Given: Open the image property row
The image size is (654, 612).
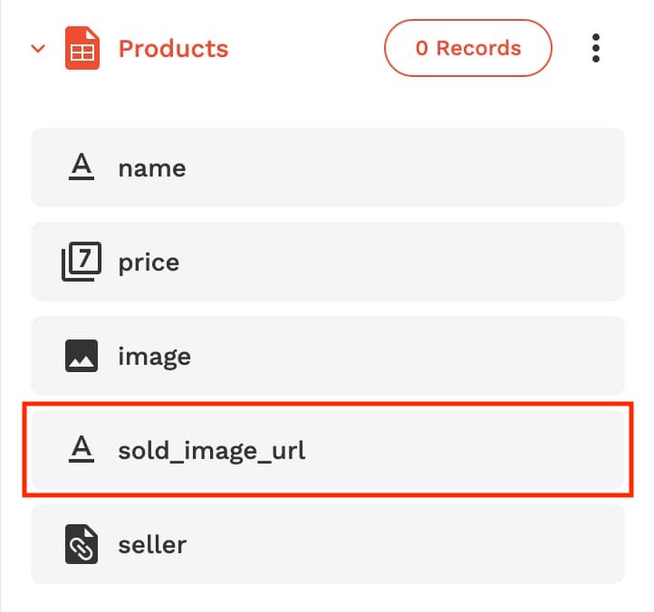Looking at the screenshot, I should point(328,356).
